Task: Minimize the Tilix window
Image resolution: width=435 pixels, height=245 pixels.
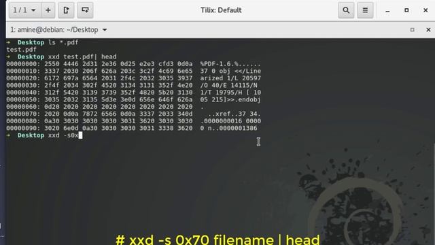Action: [x=387, y=11]
